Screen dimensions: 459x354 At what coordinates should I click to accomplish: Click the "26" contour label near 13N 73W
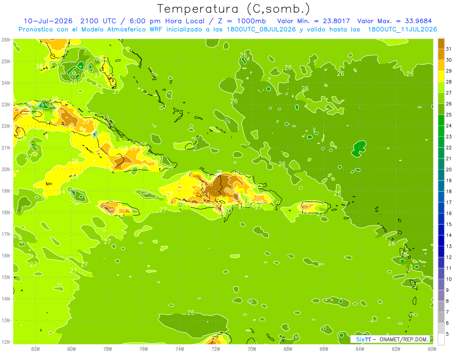coord(191,312)
